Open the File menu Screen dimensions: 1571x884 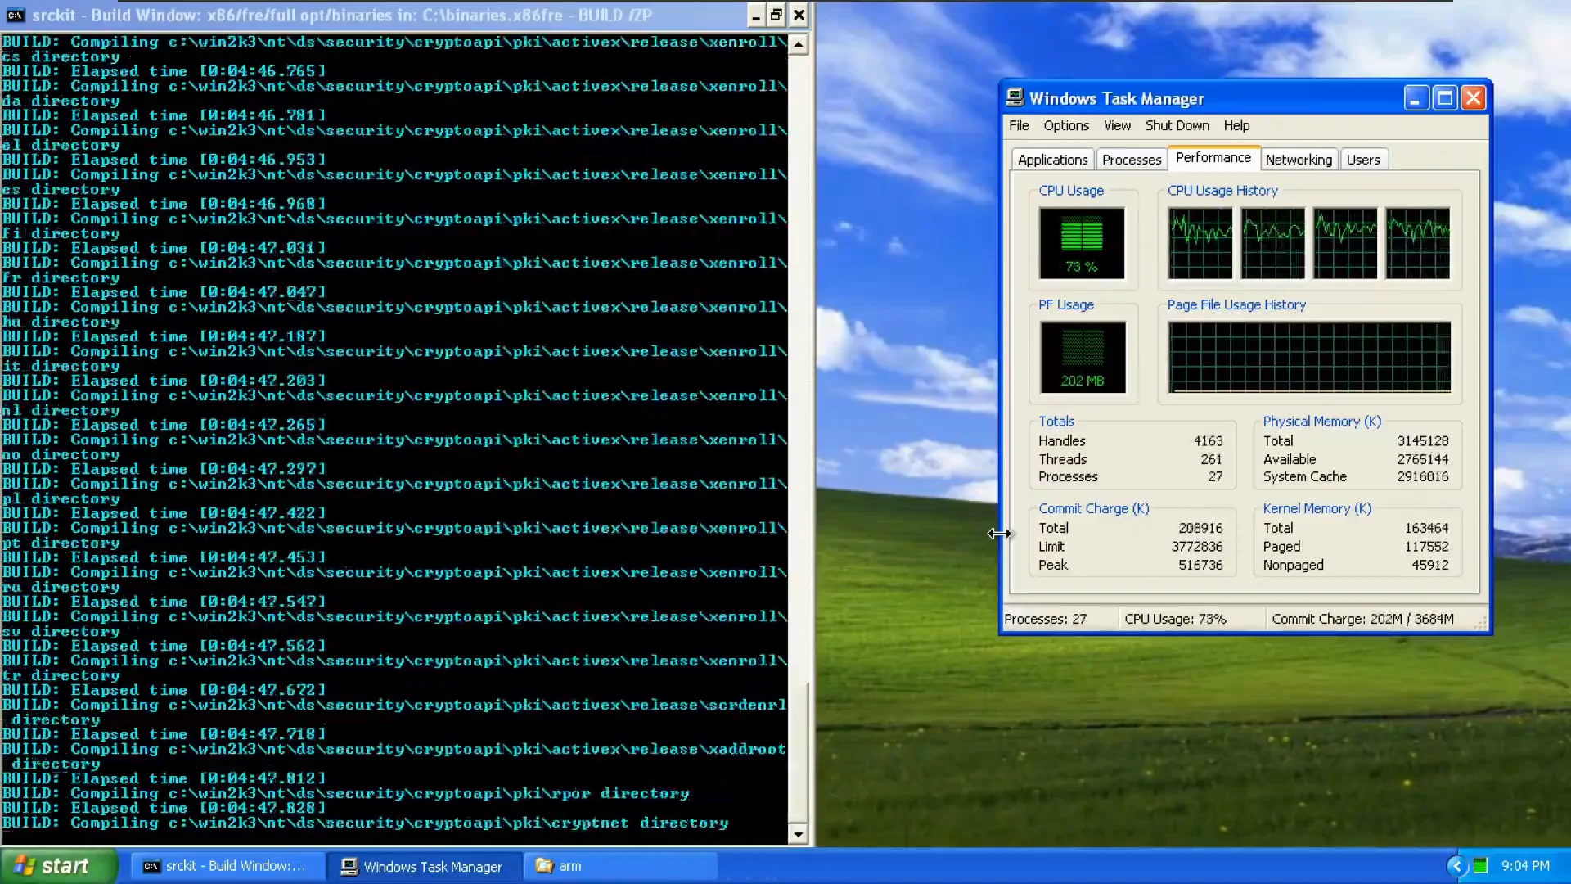(1019, 125)
